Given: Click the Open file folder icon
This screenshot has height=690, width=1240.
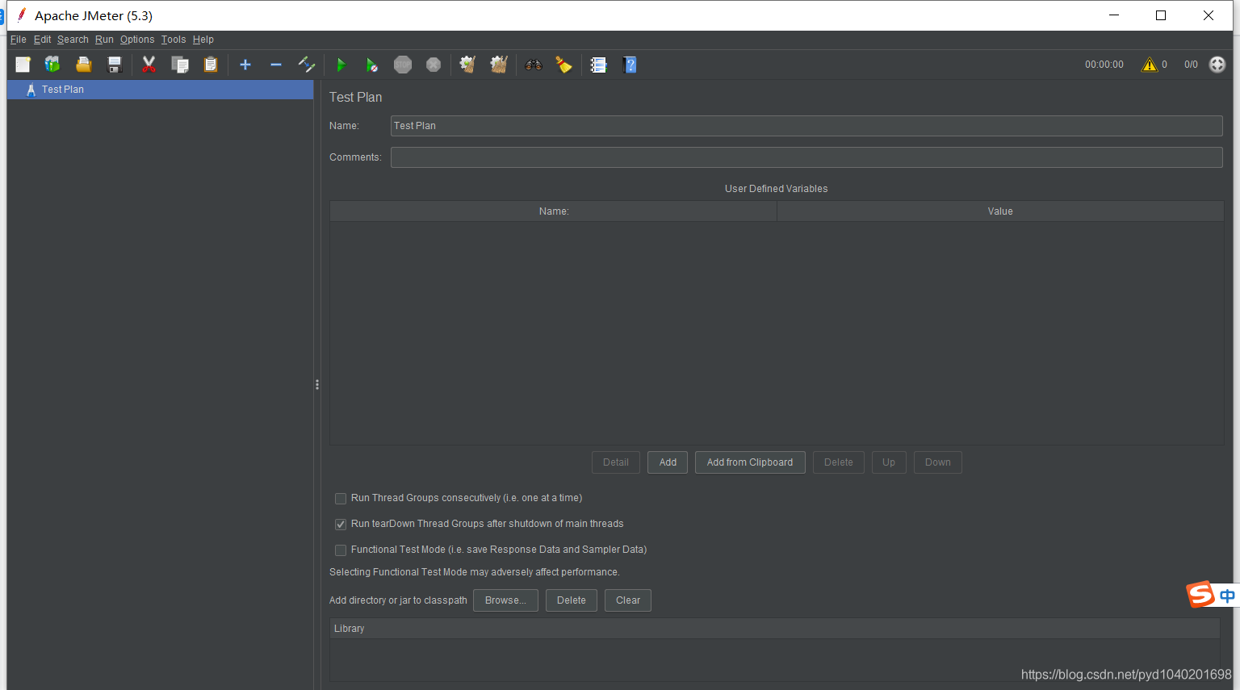Looking at the screenshot, I should [x=83, y=65].
